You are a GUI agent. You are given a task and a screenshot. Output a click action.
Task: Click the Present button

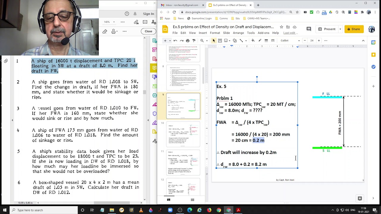pos(327,29)
